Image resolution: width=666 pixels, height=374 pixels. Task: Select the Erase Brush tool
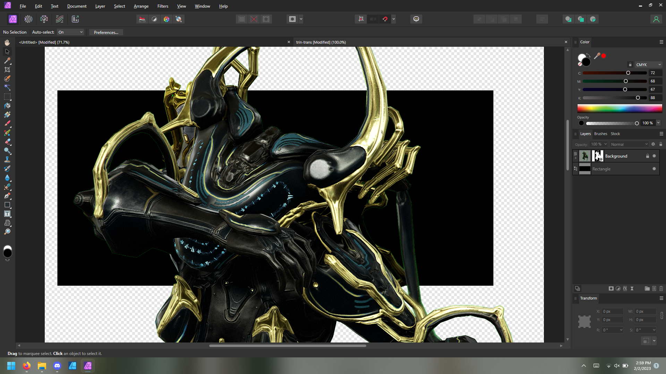(7, 142)
